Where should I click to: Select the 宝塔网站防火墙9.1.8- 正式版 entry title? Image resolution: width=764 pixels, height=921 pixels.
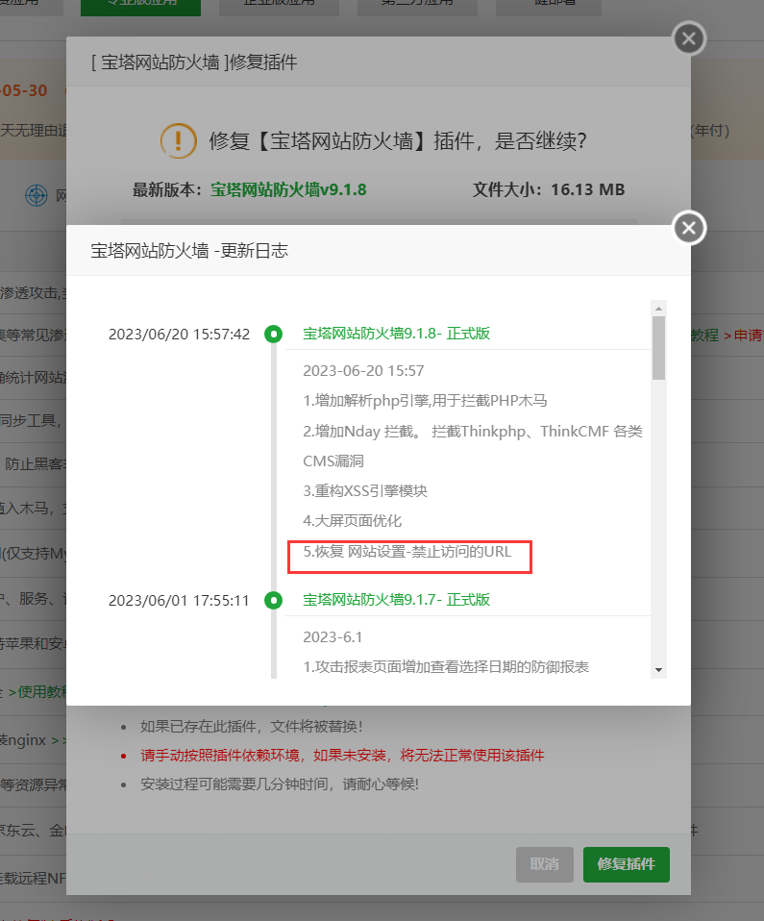click(396, 334)
